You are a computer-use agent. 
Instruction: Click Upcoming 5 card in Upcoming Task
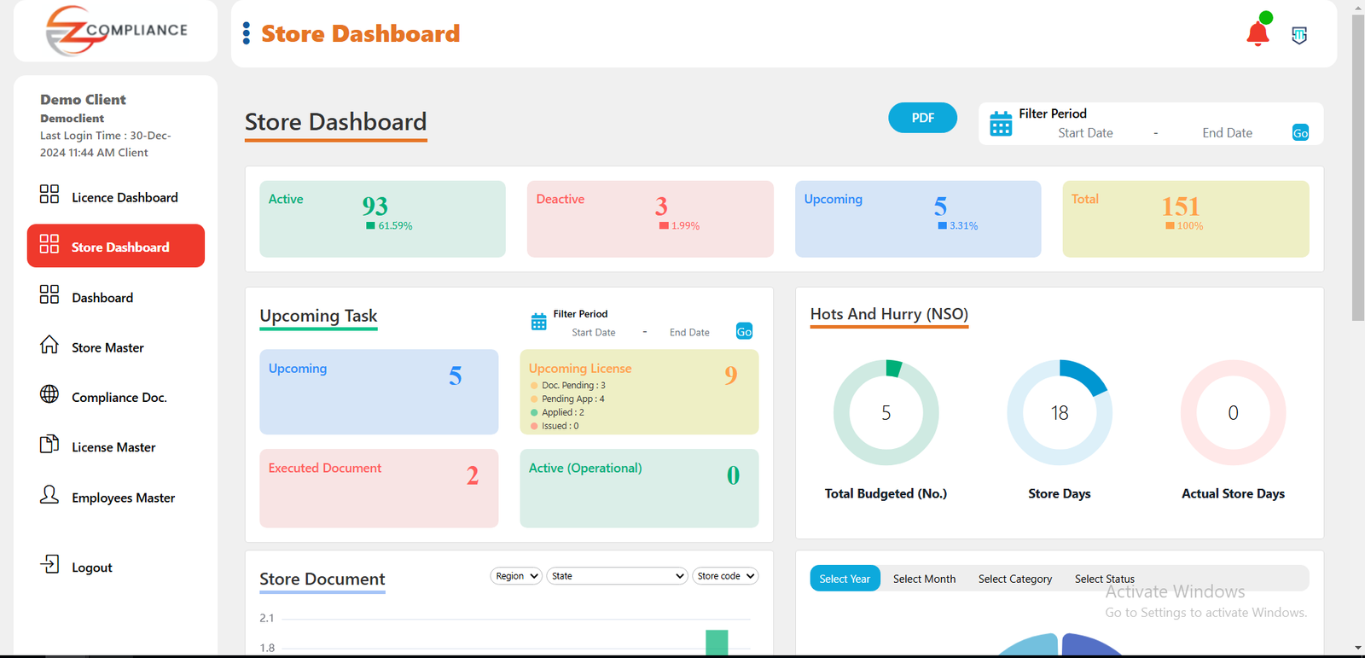click(x=379, y=392)
